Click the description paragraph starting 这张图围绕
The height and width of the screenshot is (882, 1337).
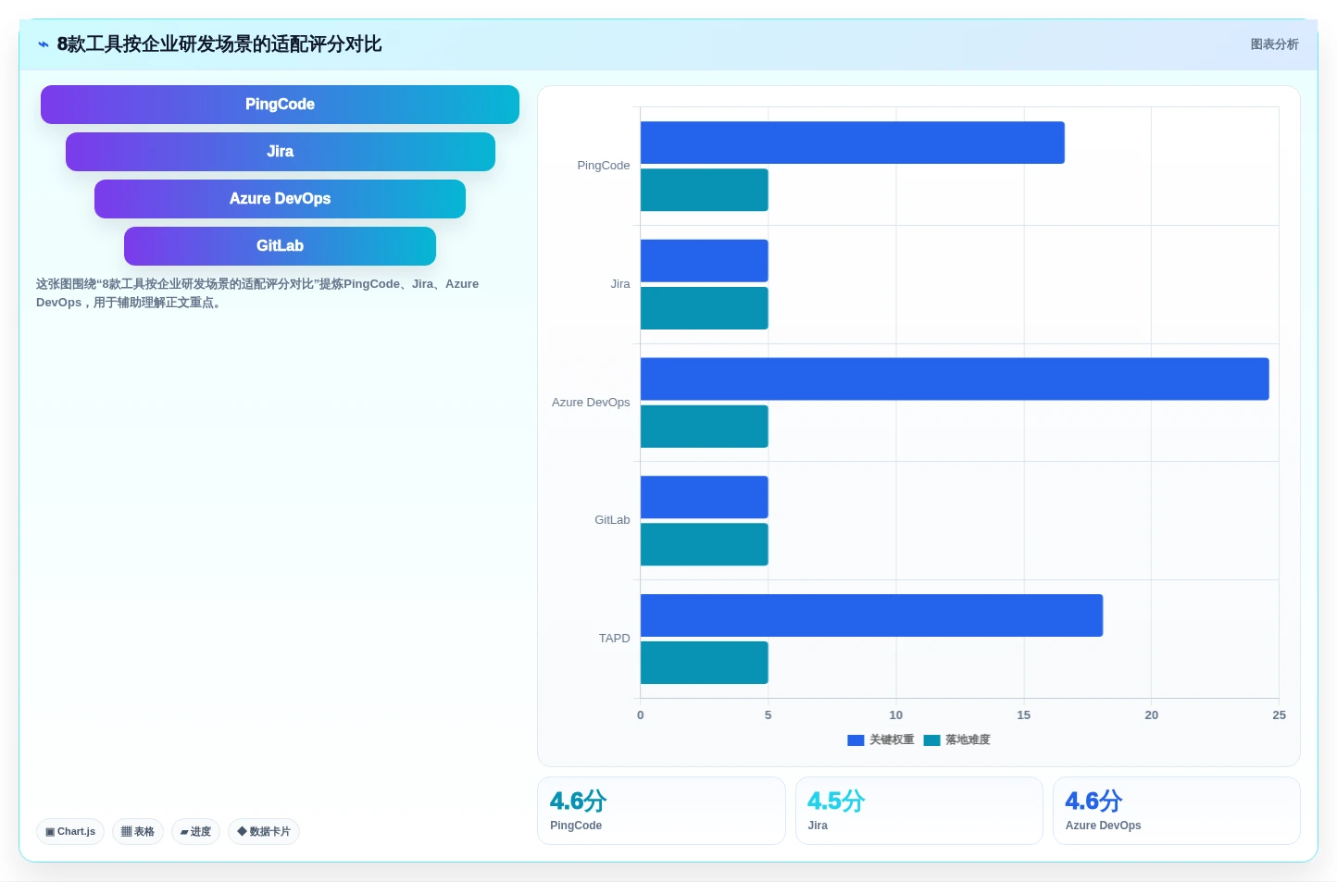pos(257,293)
